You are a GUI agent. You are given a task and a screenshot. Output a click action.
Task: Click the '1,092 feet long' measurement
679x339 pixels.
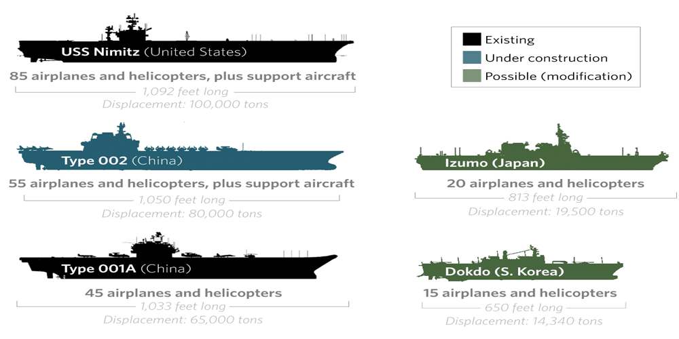pyautogui.click(x=185, y=92)
